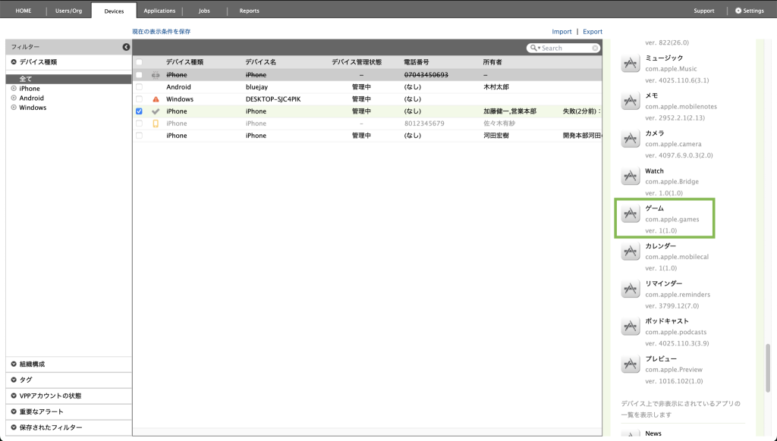The width and height of the screenshot is (777, 441).
Task: Check the Android bluejay row checkbox
Action: (139, 87)
